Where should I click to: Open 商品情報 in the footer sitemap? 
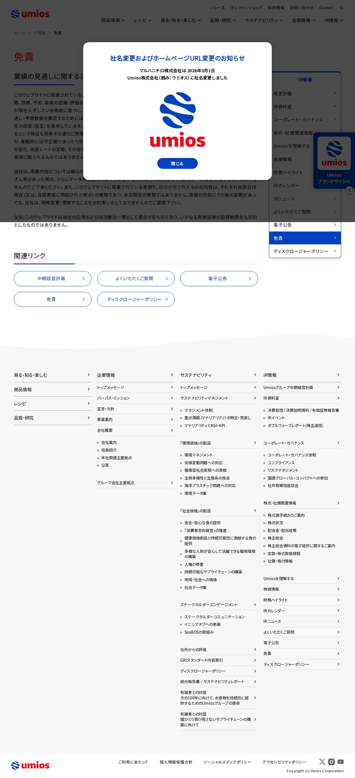52,390
